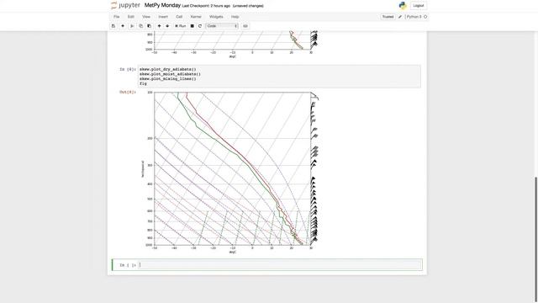
Task: Open the Help menu
Action: 235,17
